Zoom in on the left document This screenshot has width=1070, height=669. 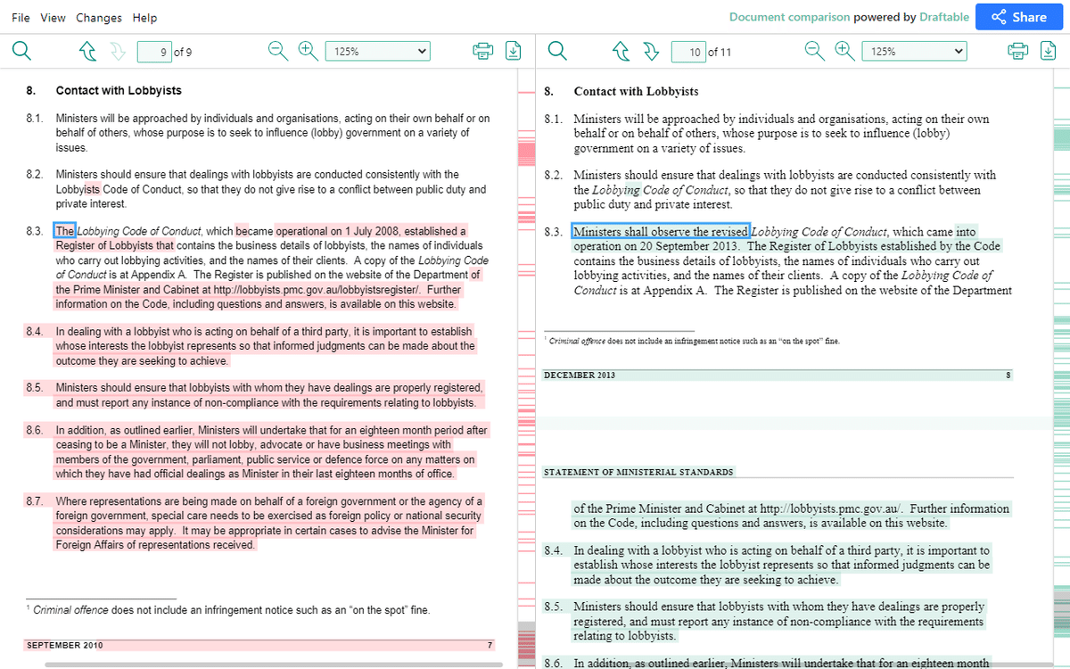tap(308, 51)
